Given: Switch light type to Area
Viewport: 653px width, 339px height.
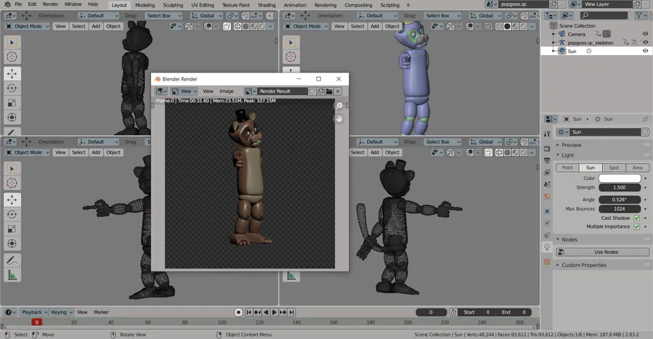Looking at the screenshot, I should tap(638, 168).
